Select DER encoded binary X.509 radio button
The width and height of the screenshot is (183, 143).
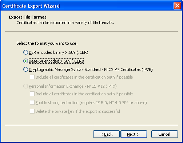[x=25, y=52]
